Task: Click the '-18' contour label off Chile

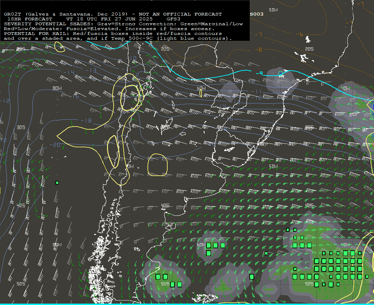Action: pyautogui.click(x=86, y=121)
